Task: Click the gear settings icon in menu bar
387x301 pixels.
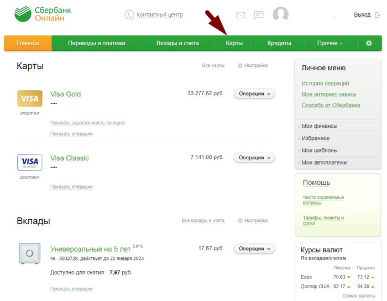Action: click(369, 43)
